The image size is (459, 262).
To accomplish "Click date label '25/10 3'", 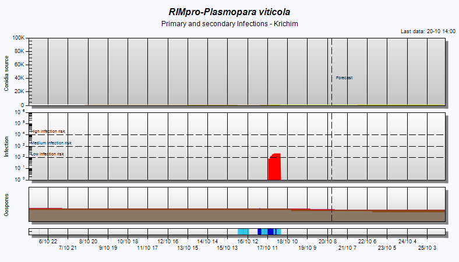I will 427,248.
